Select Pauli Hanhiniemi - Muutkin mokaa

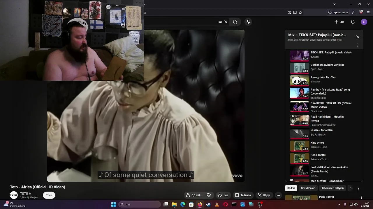point(323,121)
